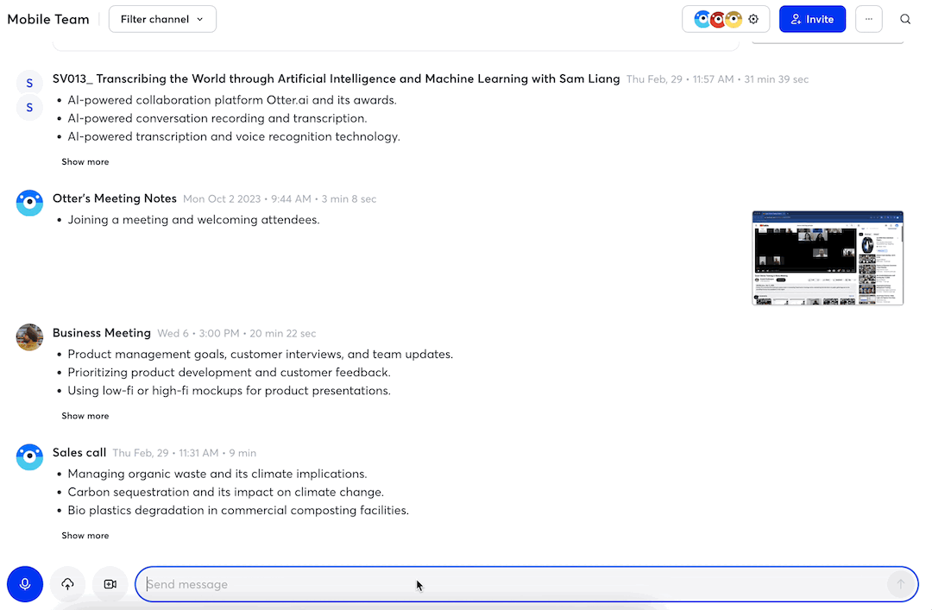
Task: Click 'Prioritizing product development and customer feedback.' bullet
Action: pos(229,372)
